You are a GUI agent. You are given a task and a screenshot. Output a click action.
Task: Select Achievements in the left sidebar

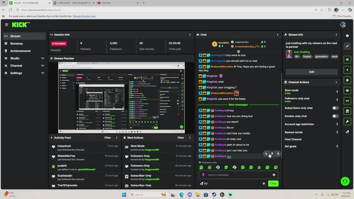coord(24,51)
